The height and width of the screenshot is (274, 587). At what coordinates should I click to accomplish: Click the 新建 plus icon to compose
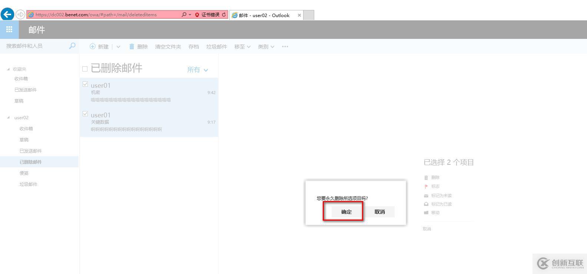point(93,46)
